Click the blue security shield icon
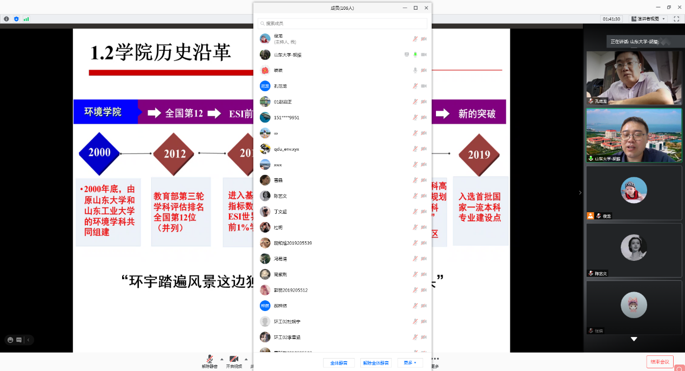Screen dimensions: 685x371 coord(16,19)
